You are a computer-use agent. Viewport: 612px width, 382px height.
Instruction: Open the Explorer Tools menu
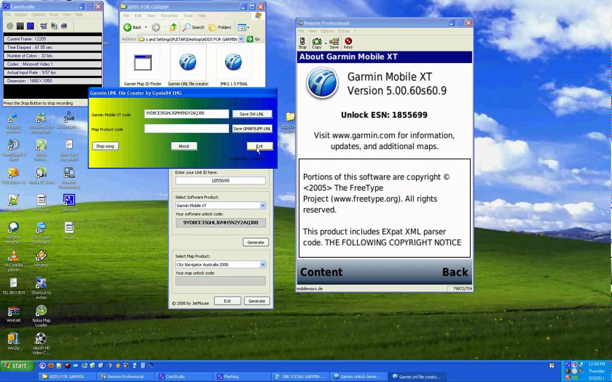(188, 15)
